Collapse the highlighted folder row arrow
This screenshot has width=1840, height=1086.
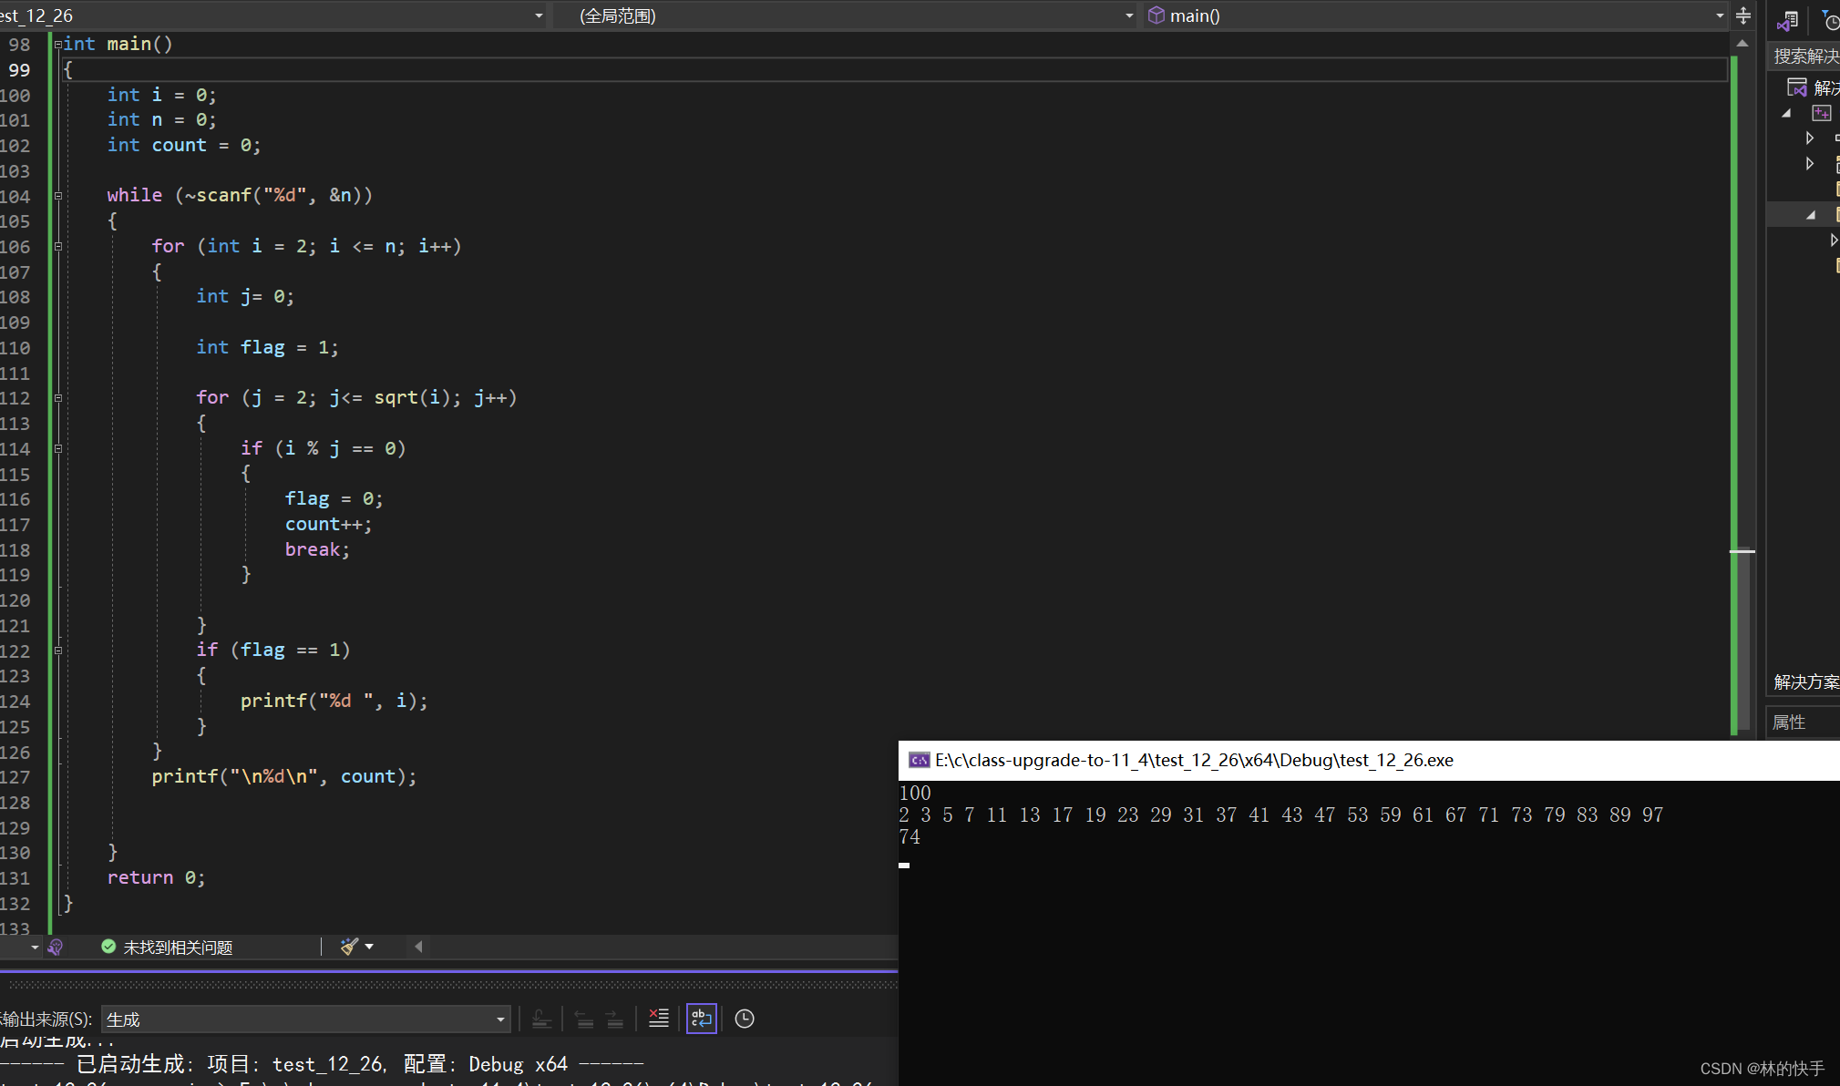[1811, 215]
